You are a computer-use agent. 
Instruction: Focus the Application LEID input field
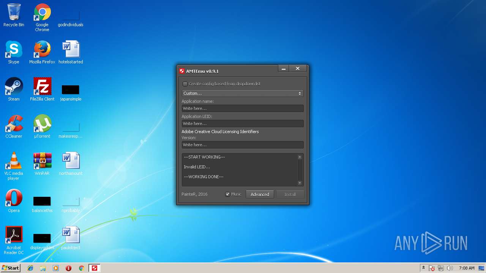click(243, 124)
